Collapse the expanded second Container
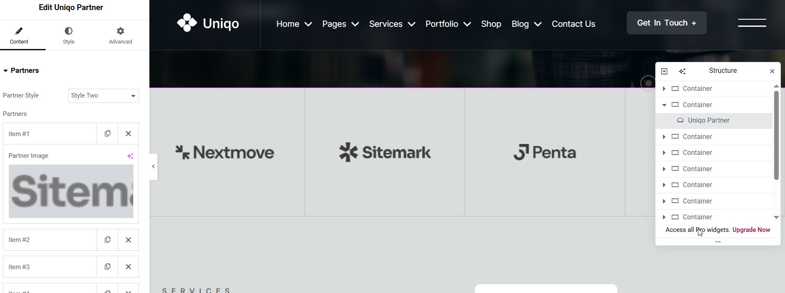The height and width of the screenshot is (293, 785). [x=664, y=105]
